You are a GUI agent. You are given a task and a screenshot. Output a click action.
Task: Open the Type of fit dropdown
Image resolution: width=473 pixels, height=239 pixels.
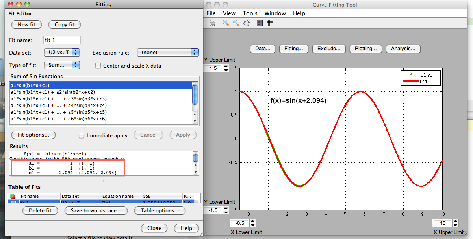[x=62, y=65]
